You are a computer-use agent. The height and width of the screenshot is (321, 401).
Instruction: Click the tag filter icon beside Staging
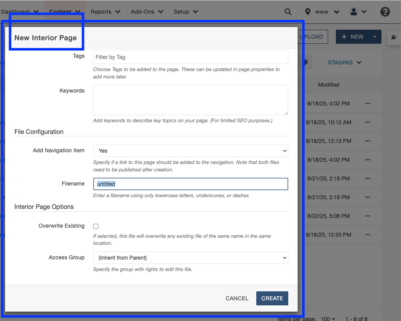306,62
